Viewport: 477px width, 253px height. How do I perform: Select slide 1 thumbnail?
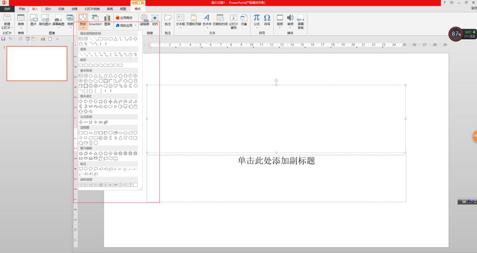(37, 63)
